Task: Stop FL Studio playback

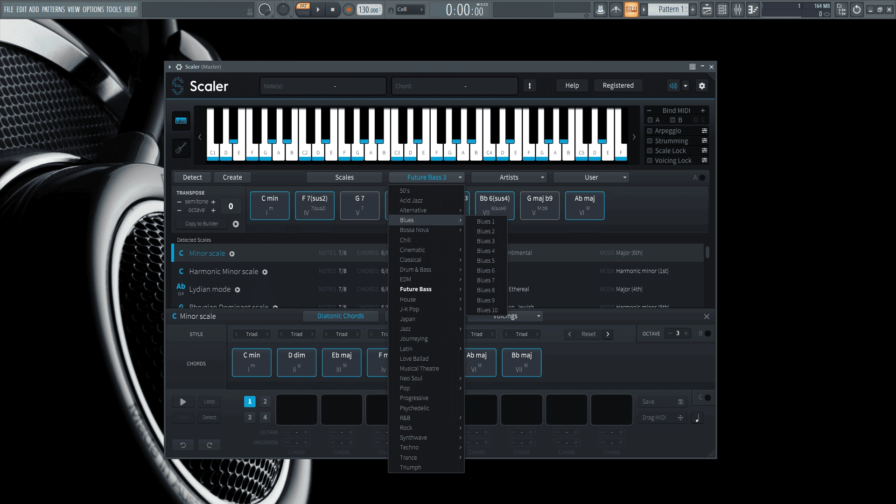Action: pos(333,9)
